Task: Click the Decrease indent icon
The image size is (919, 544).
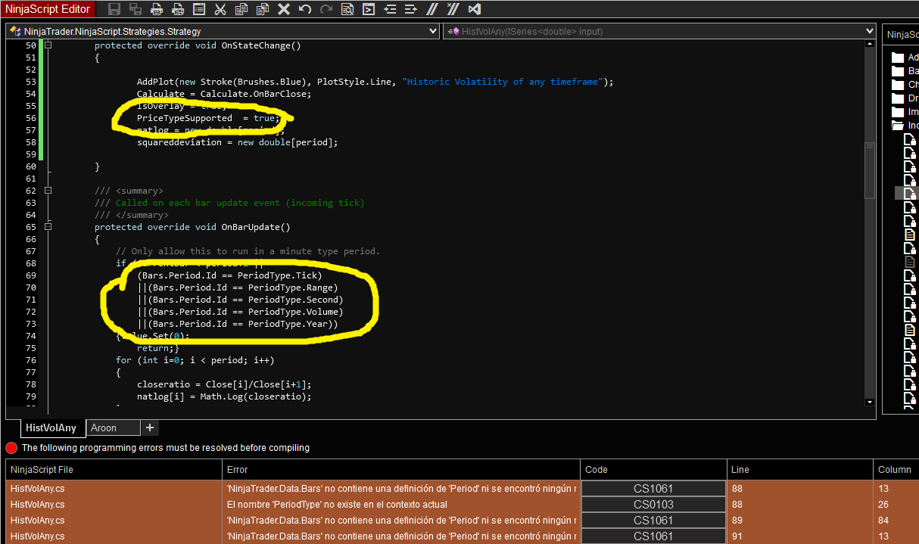Action: [x=390, y=9]
